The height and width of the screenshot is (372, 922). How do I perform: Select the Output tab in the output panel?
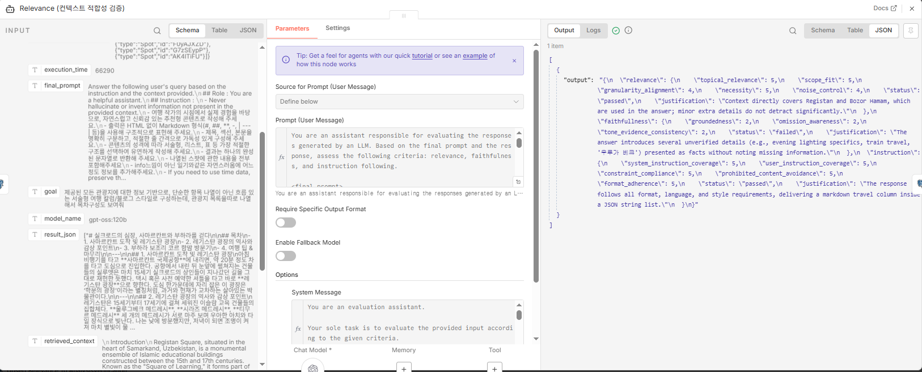564,31
